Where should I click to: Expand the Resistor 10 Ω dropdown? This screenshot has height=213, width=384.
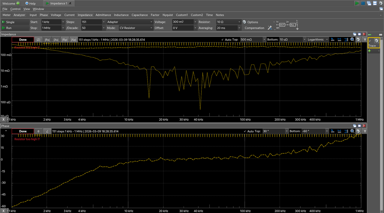coord(239,22)
